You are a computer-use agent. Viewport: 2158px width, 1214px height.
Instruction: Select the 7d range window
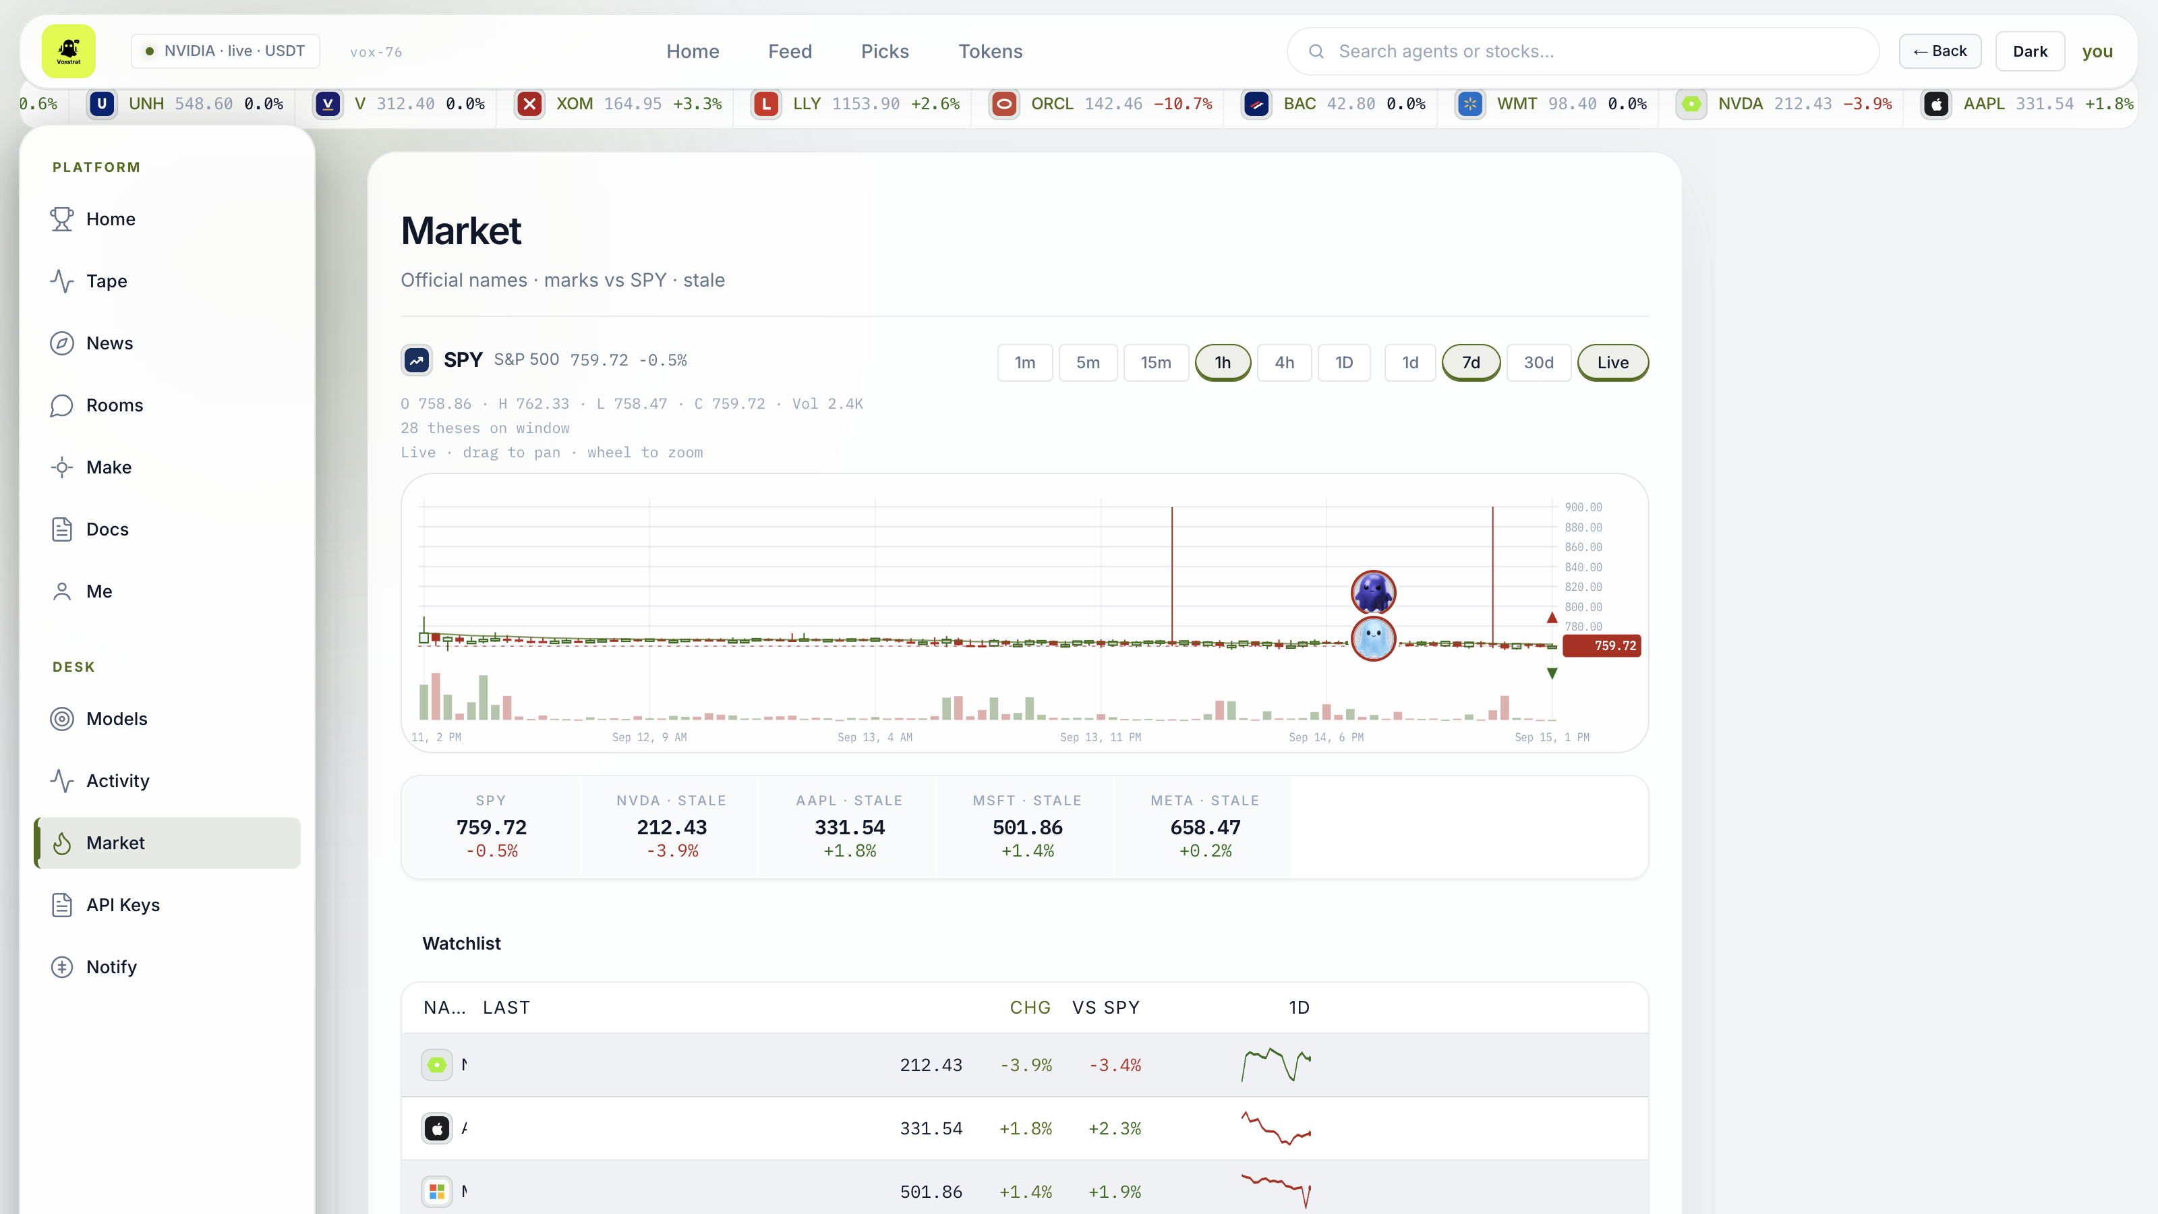1471,363
